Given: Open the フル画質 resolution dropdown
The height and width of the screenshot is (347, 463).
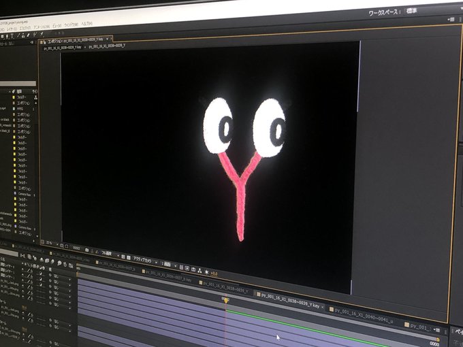Looking at the screenshot, I should pos(109,254).
